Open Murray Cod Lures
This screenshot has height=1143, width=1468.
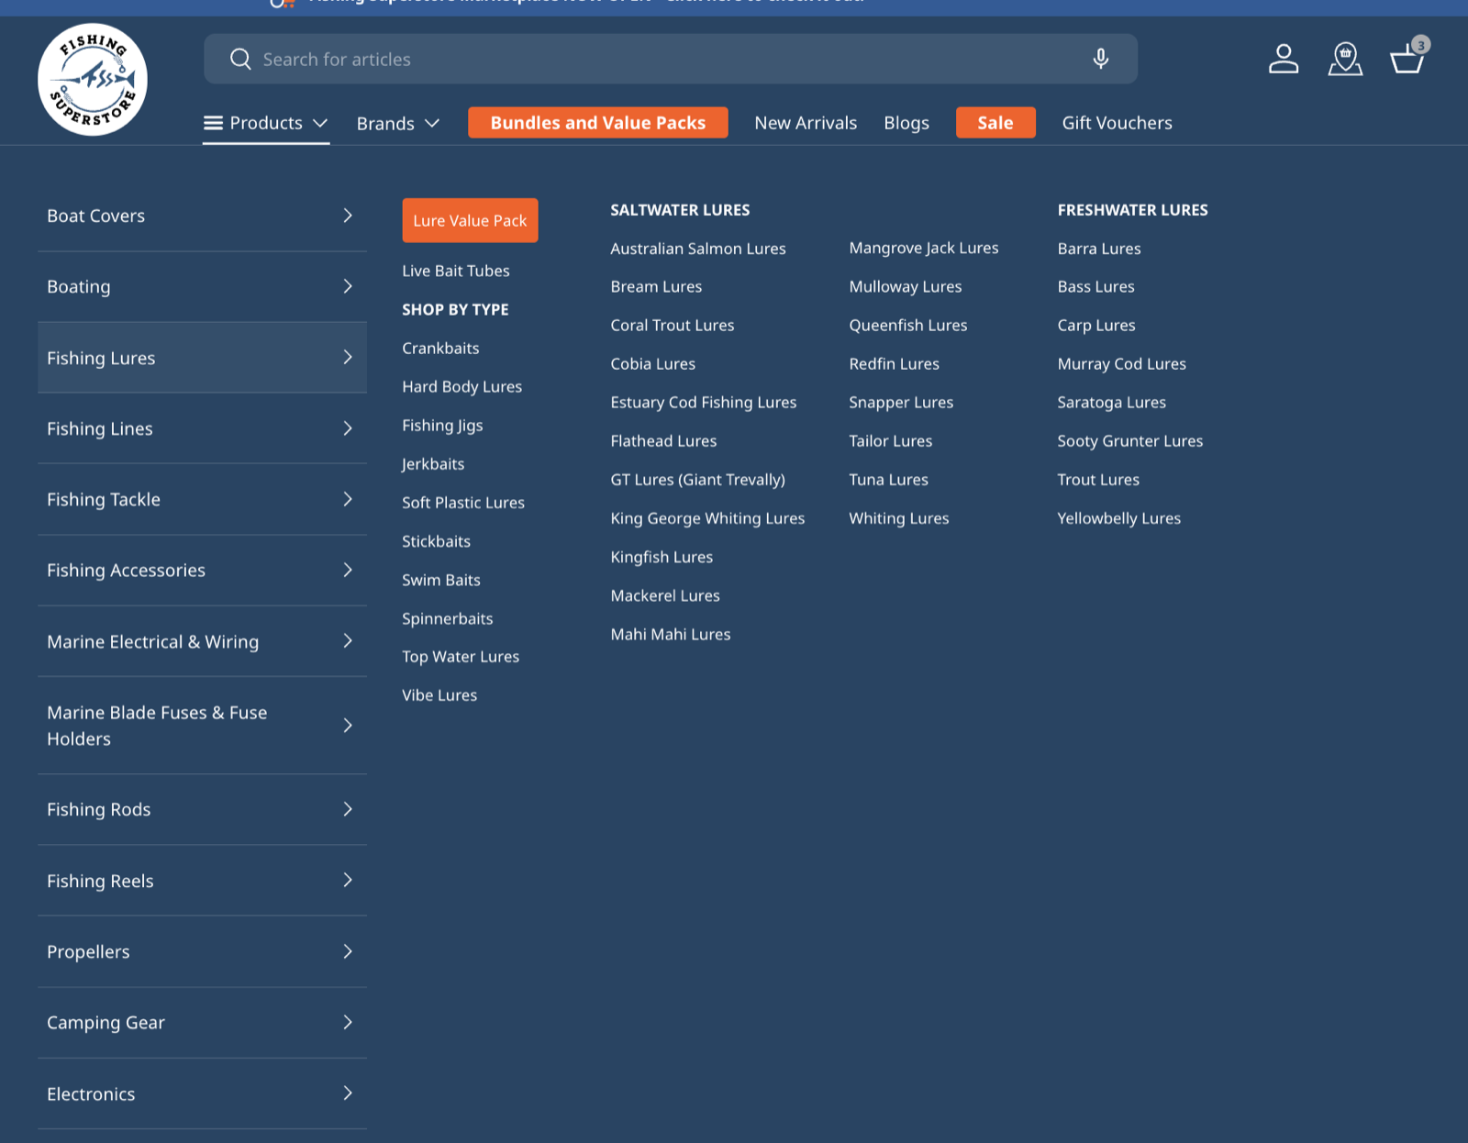[x=1121, y=363]
